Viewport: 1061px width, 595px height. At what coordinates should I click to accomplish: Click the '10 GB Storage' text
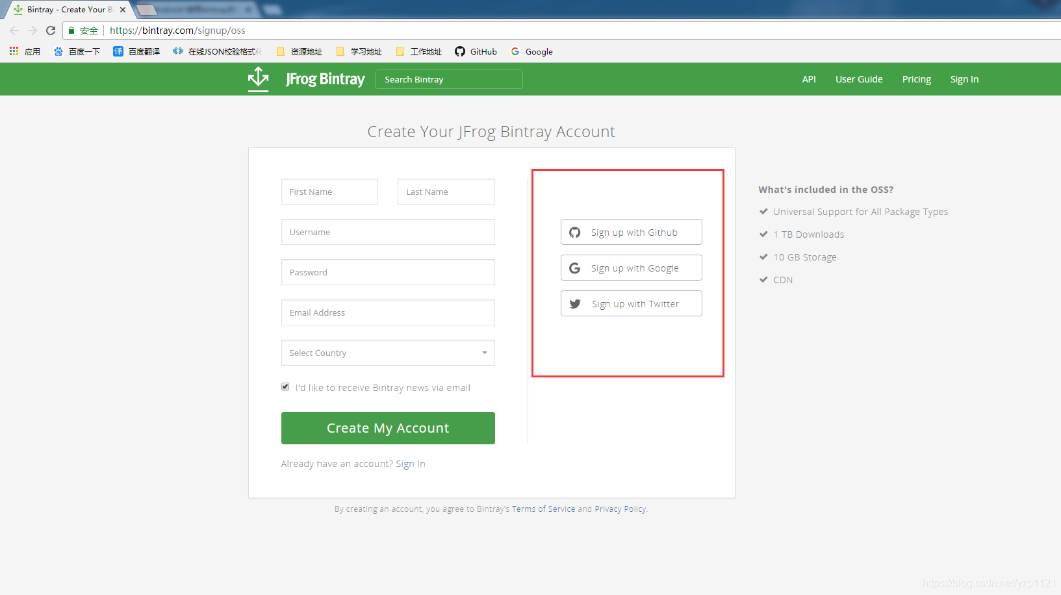coord(805,257)
